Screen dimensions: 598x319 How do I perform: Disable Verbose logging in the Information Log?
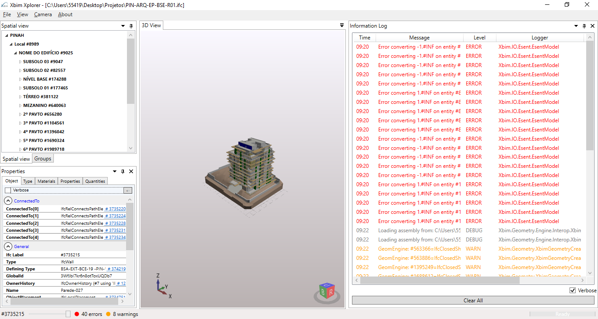[573, 290]
